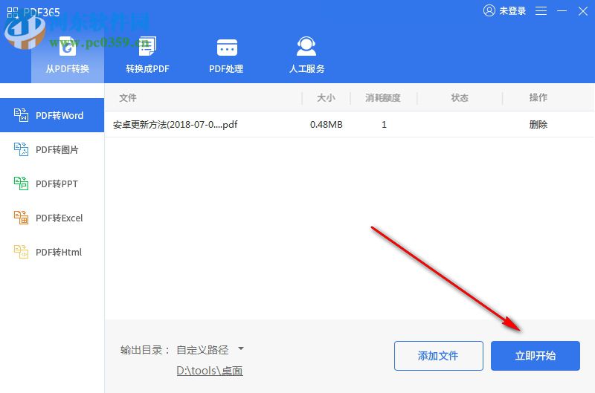
Task: Select PDF转PPT in sidebar
Action: point(52,183)
